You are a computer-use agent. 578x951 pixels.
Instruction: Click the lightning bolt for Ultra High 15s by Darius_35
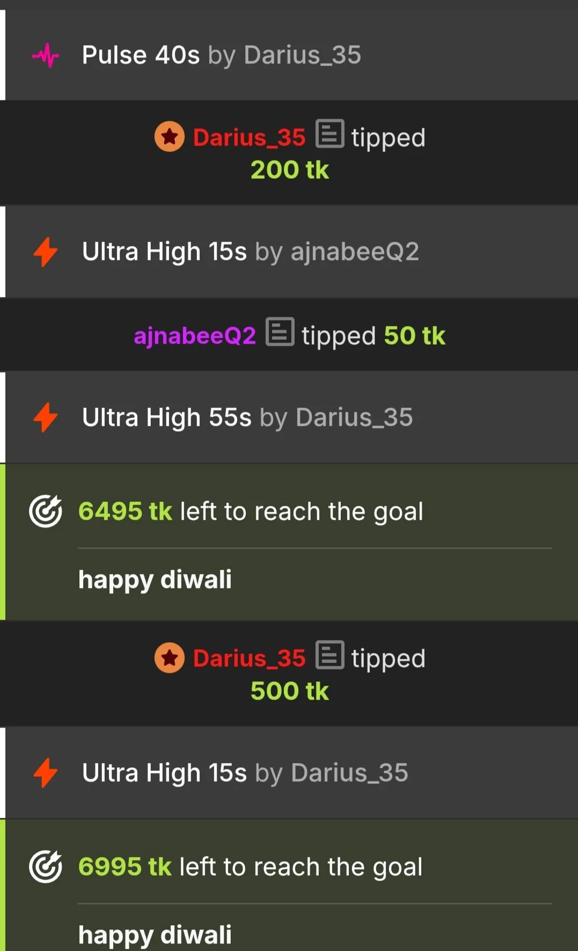46,773
